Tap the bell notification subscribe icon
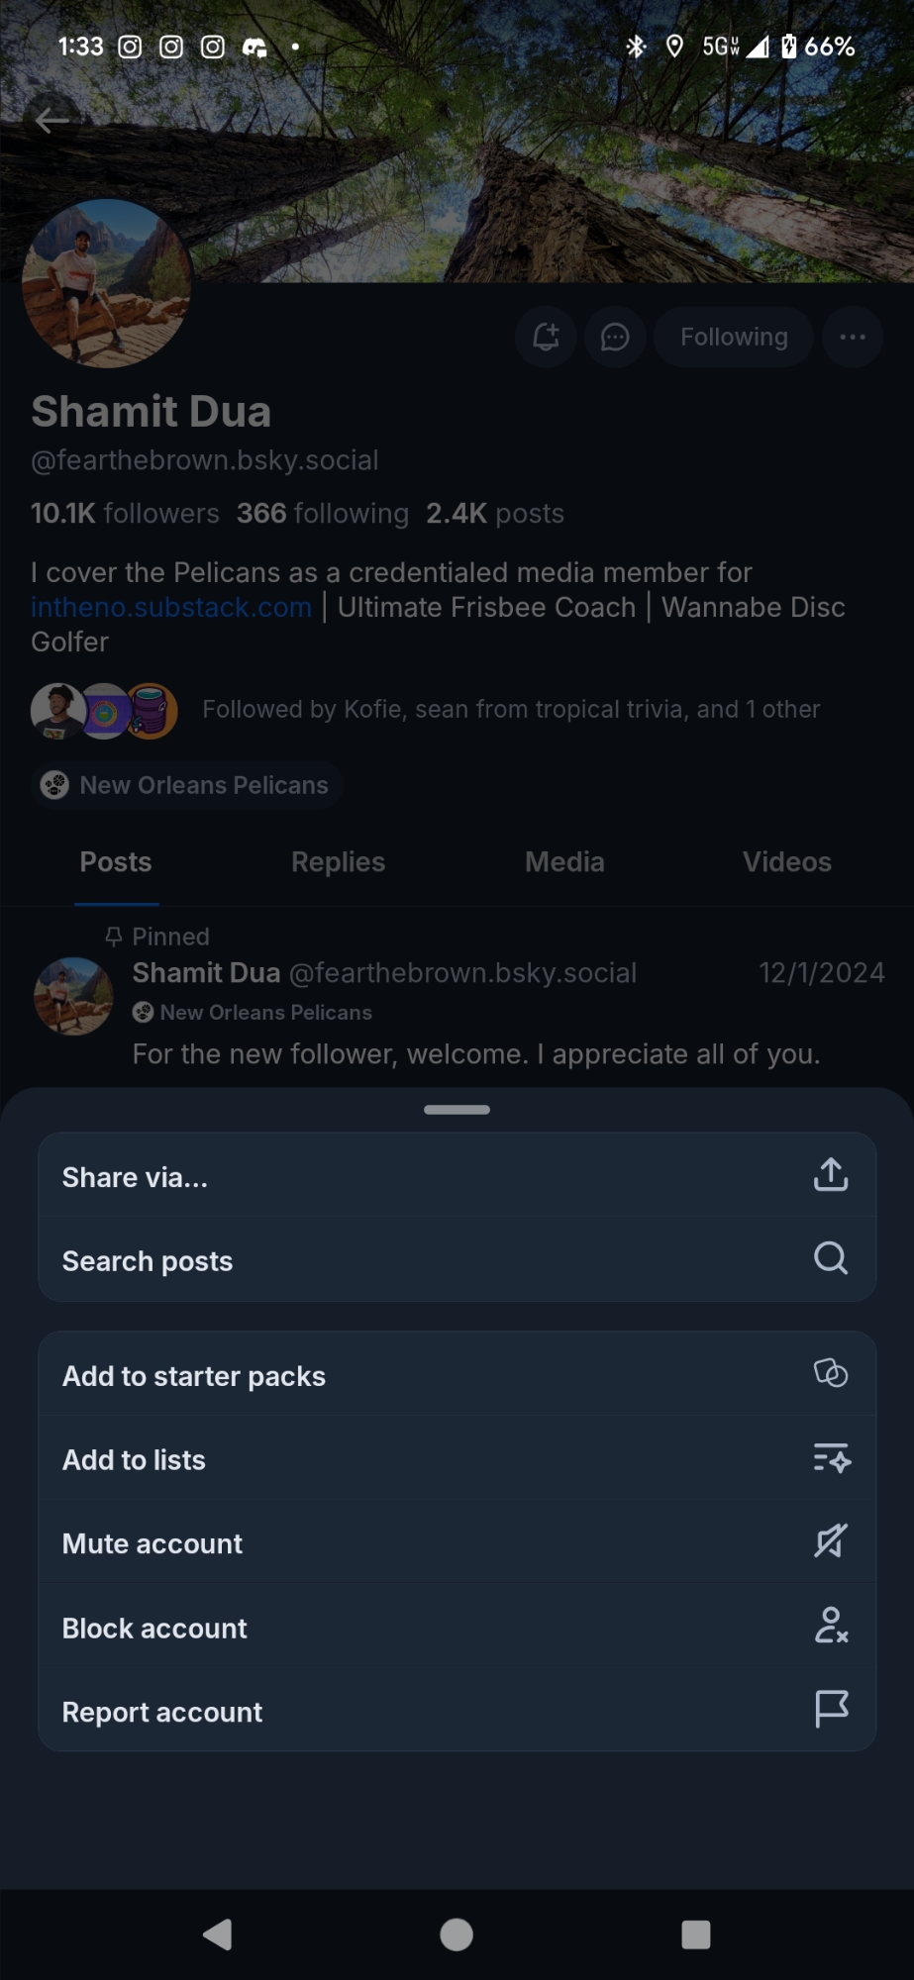Screen dimensions: 914x1980 (546, 338)
